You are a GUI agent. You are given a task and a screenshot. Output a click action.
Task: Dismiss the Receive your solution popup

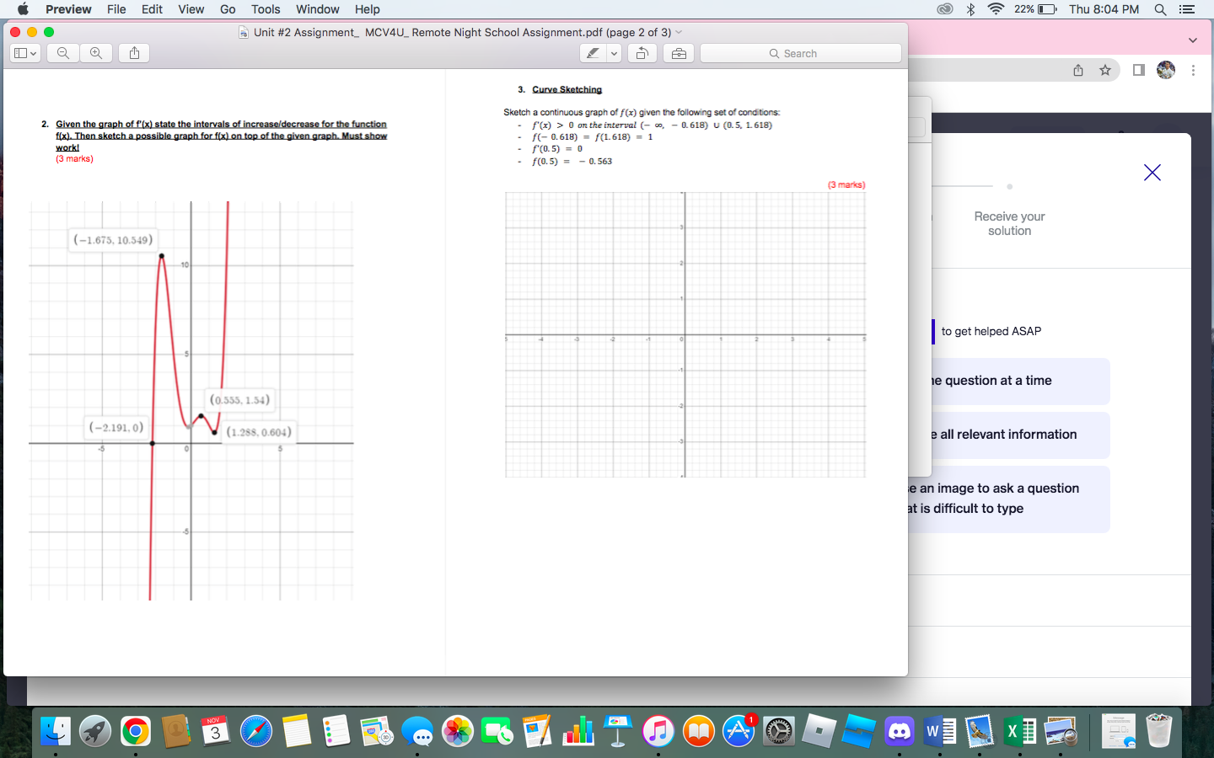coord(1152,173)
